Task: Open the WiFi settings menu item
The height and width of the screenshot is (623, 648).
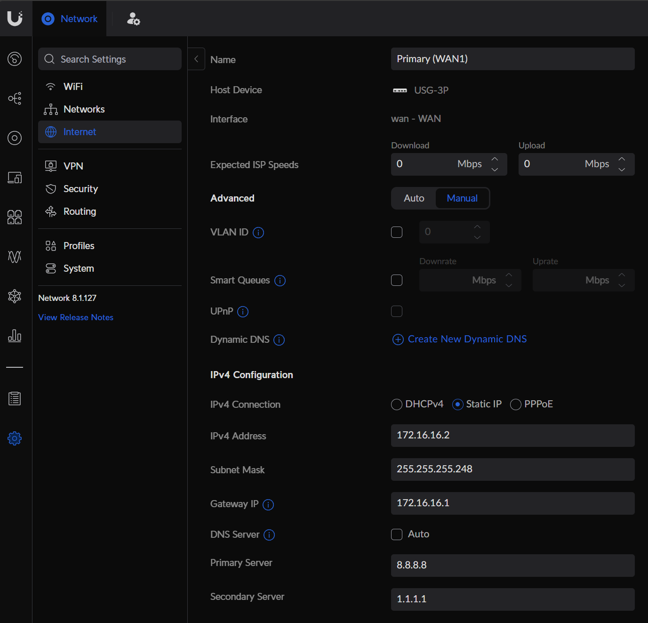Action: coord(110,87)
